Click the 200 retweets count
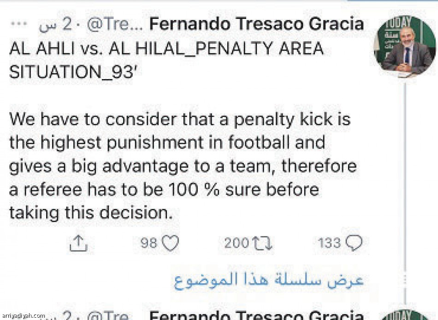Screen dimensions: 438x320 tap(236, 243)
